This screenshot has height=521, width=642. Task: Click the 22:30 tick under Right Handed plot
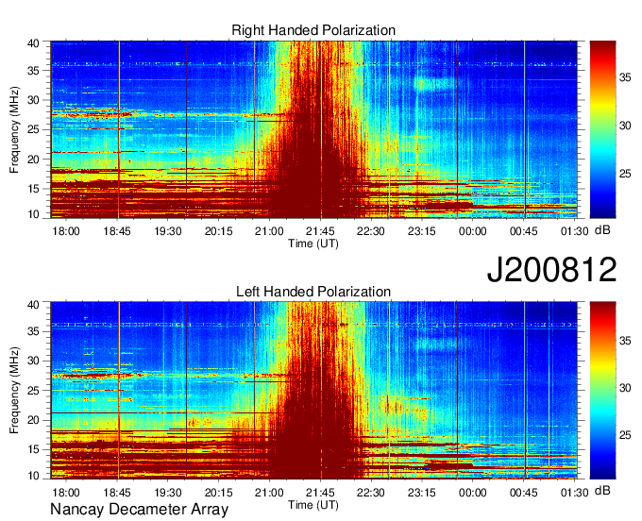point(371,231)
